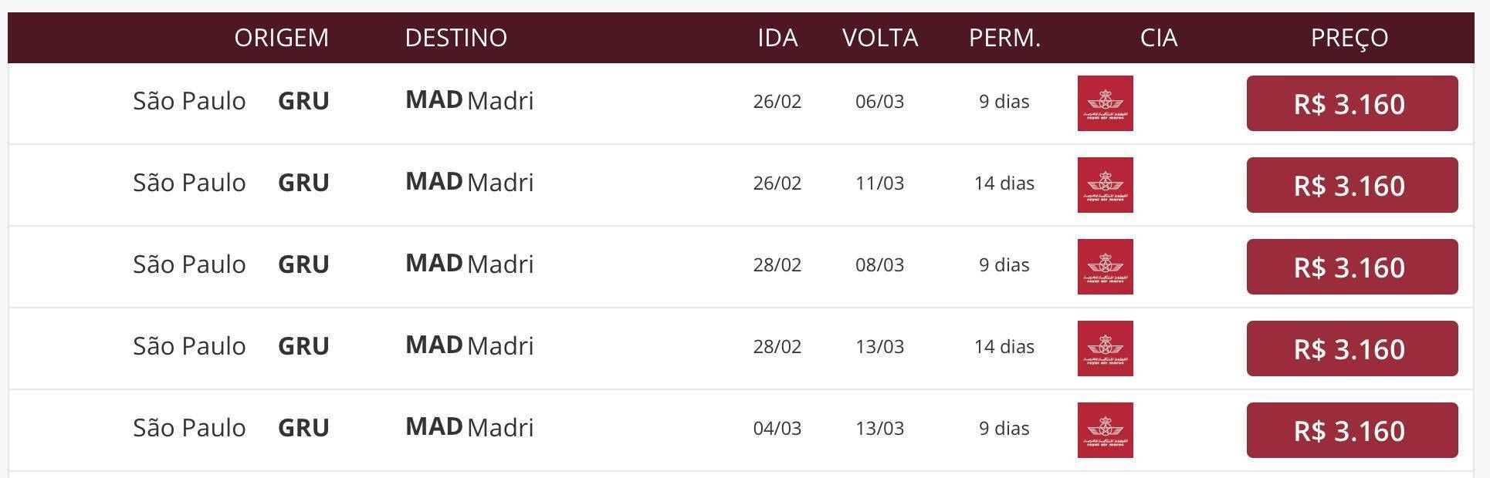Screen dimensions: 1490x478
Task: Click the CIA column header
Action: [1159, 38]
